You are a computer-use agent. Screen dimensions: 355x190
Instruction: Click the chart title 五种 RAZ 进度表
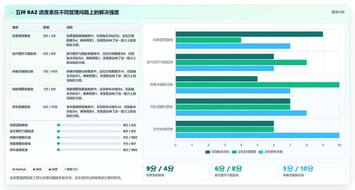click(67, 12)
